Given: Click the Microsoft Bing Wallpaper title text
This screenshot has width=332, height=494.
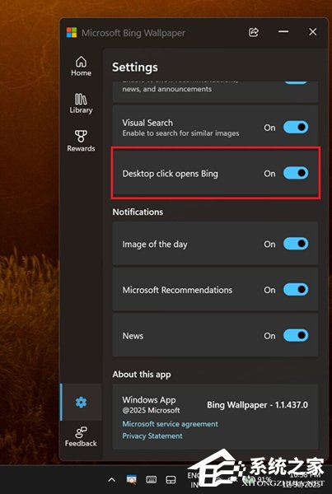Looking at the screenshot, I should point(133,33).
